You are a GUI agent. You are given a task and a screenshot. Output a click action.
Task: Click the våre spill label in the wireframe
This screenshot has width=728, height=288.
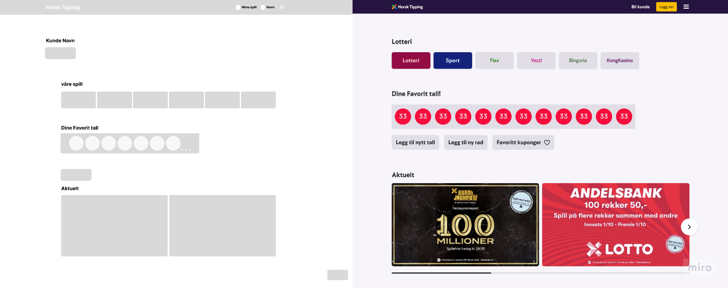coord(72,84)
